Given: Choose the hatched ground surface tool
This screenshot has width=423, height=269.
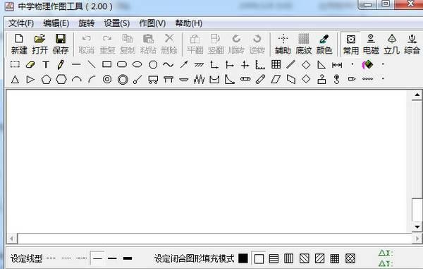Looking at the screenshot, I should coord(199,65).
